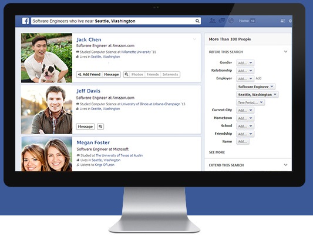Click Add Friend for Jack Chen
313x236 pixels.
89,74
